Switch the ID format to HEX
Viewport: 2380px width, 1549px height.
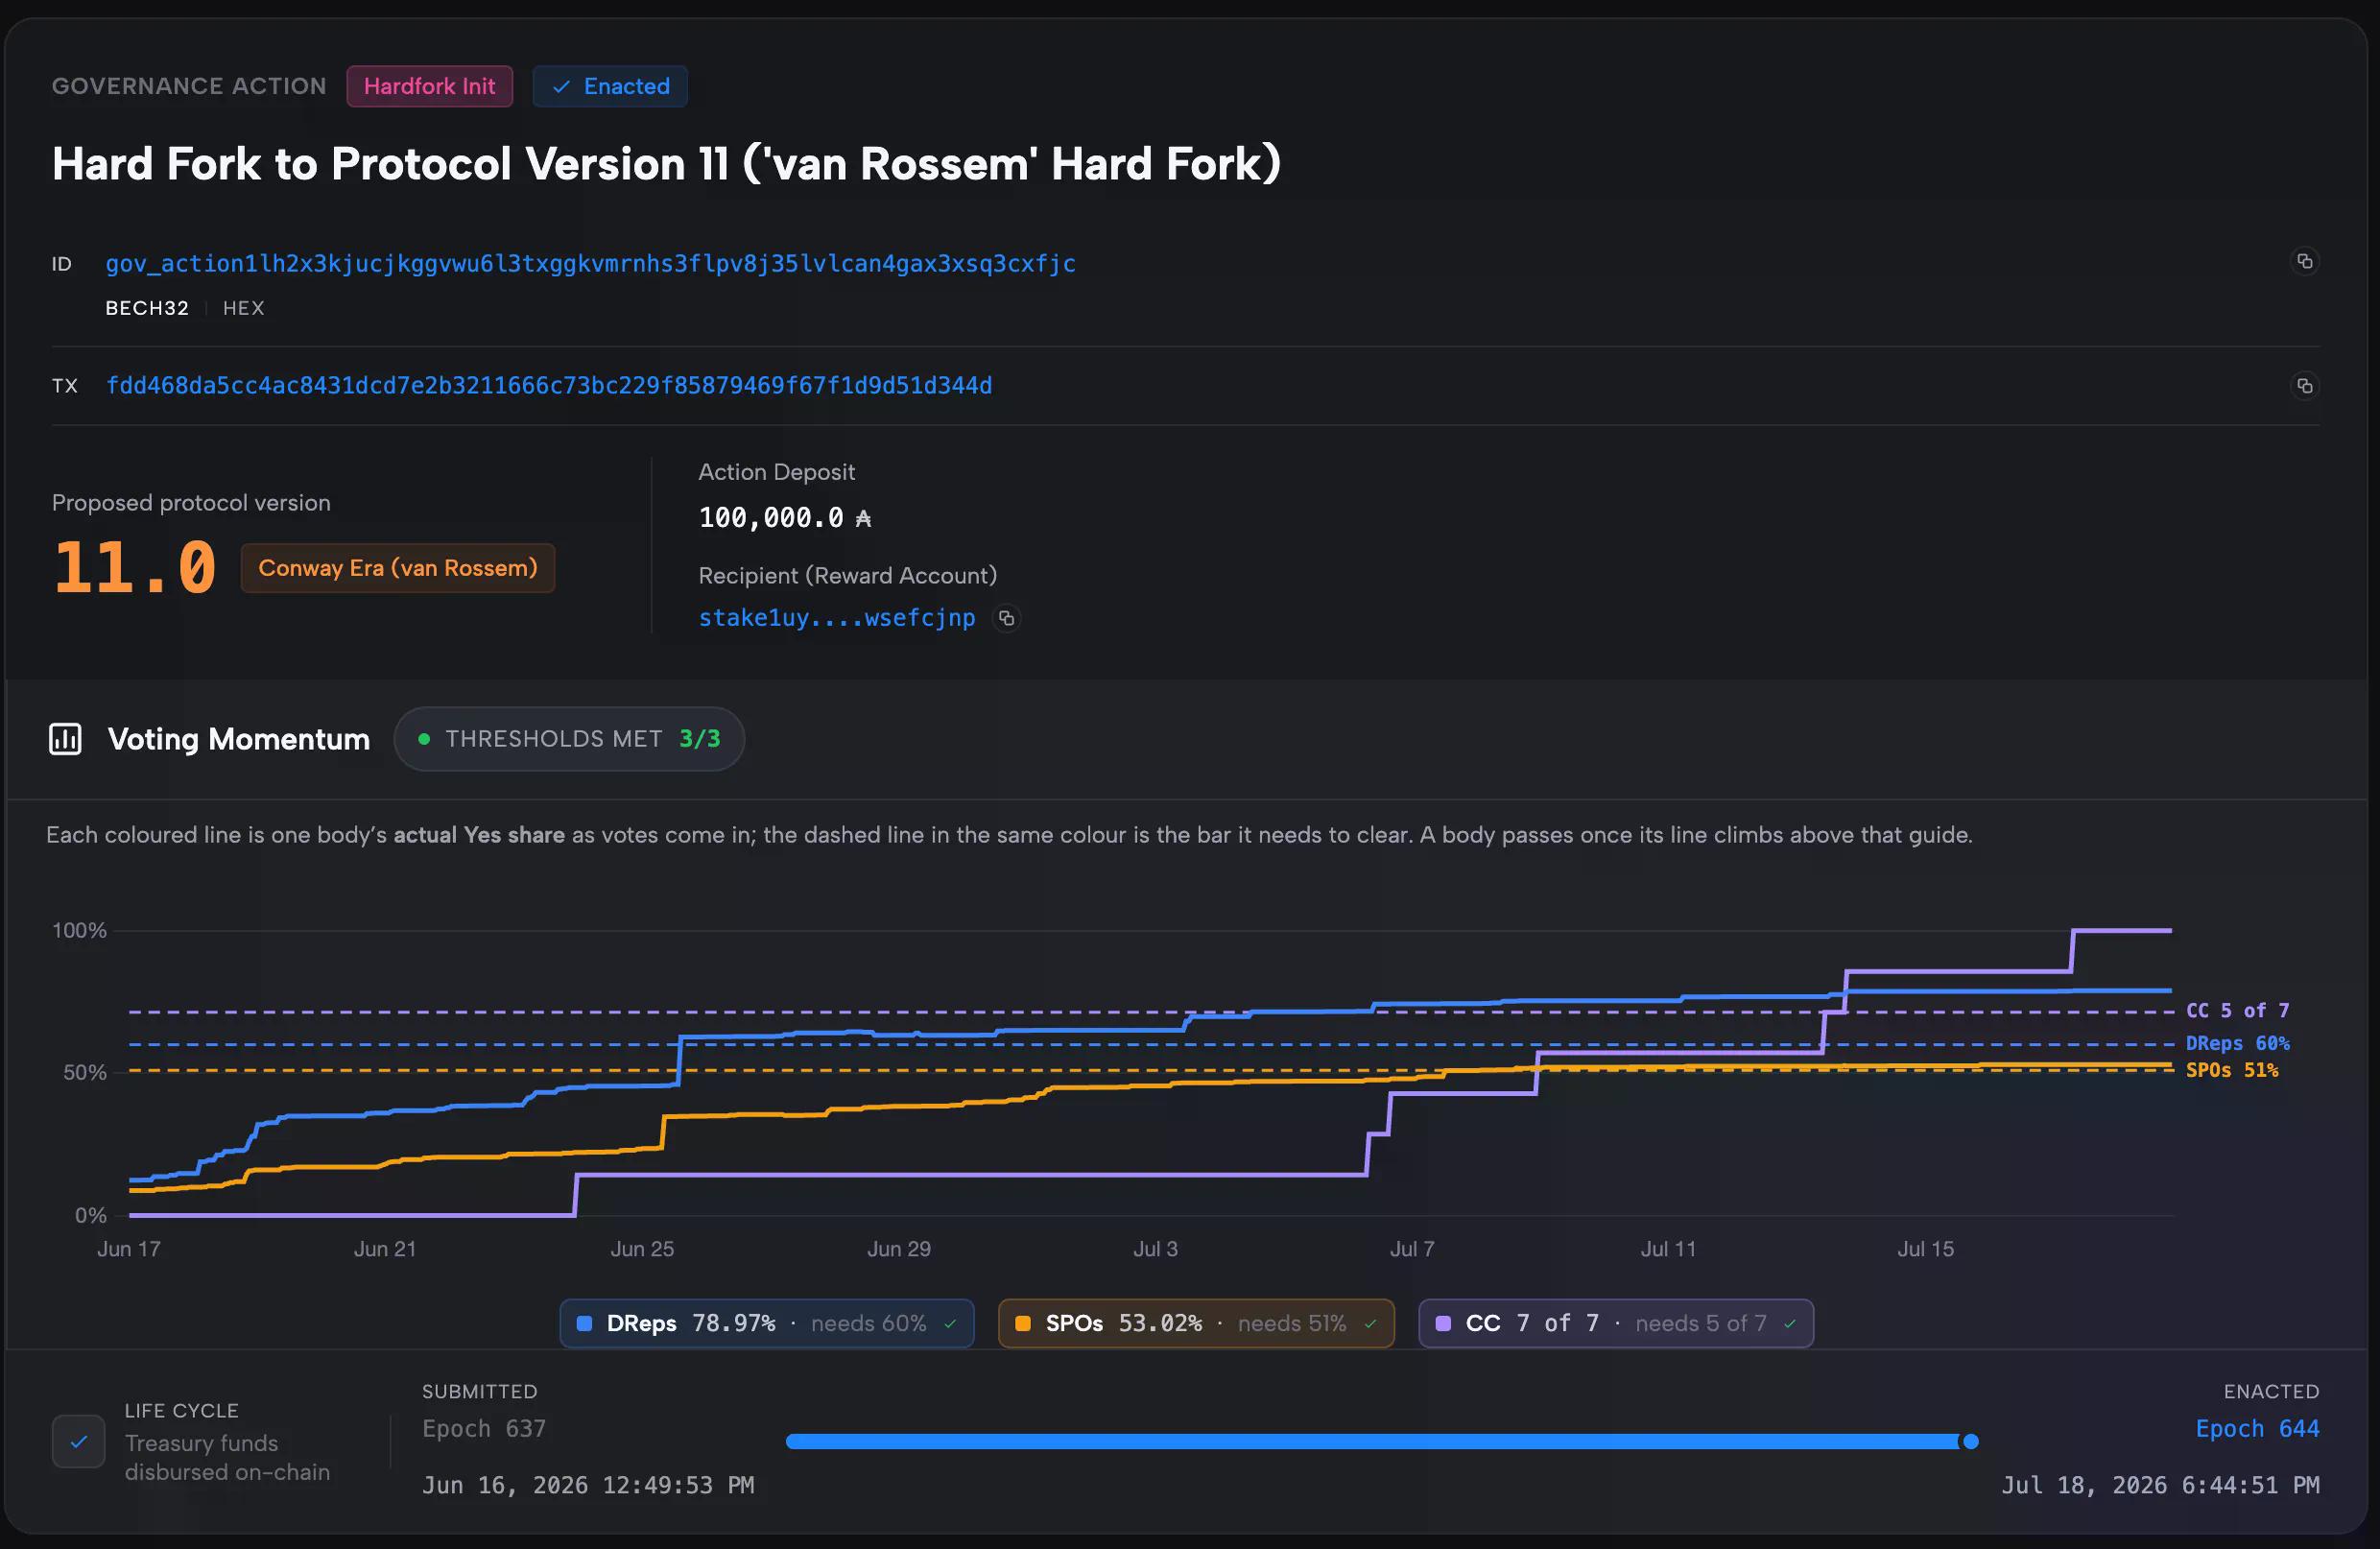pos(243,308)
